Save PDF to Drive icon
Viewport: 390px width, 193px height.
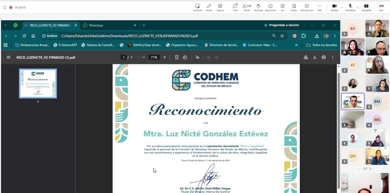pos(306,57)
